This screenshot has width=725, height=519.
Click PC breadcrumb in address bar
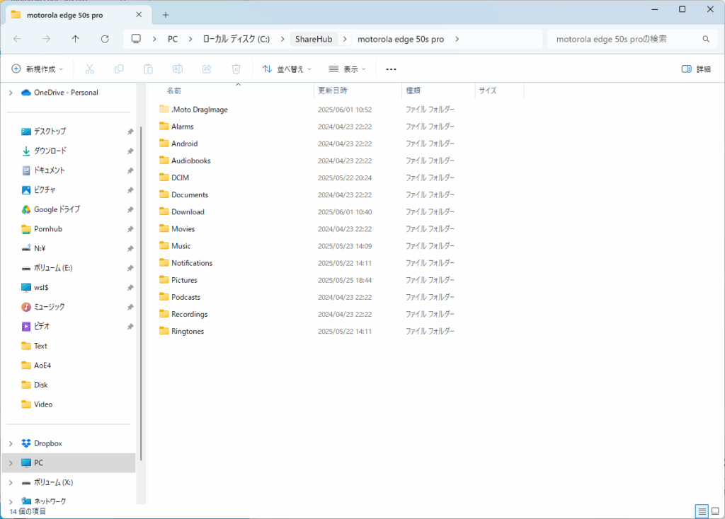pyautogui.click(x=173, y=40)
